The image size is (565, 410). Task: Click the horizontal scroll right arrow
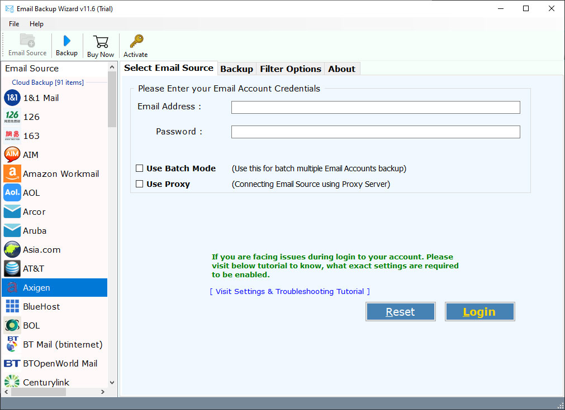(103, 392)
